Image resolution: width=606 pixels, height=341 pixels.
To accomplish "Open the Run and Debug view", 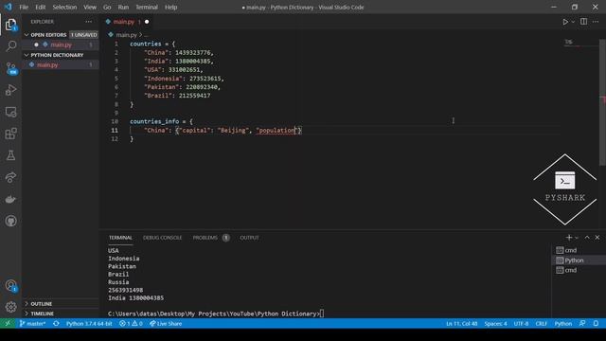I will [10, 90].
